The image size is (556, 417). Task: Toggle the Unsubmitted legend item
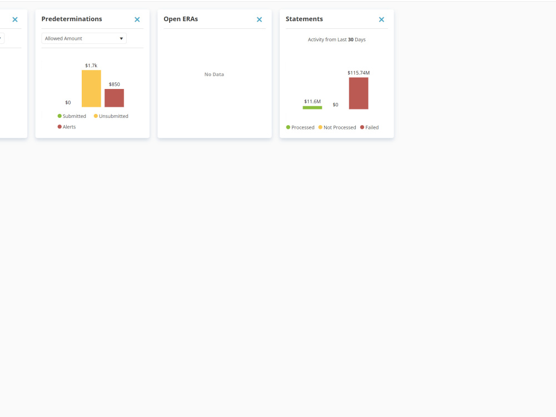pos(111,116)
